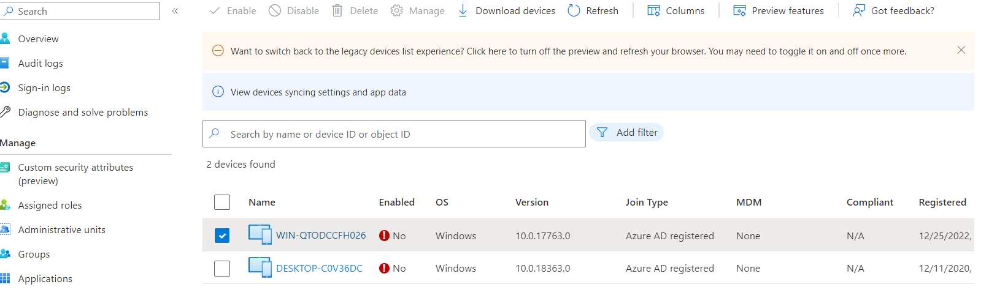Open the Columns chooser
989x290 pixels.
pos(676,10)
